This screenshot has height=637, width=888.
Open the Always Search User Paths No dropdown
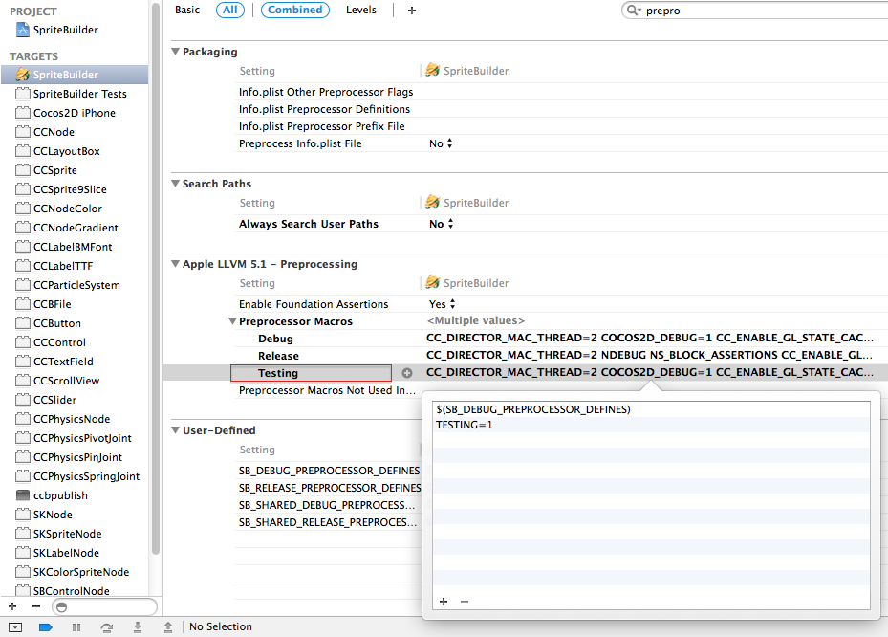pos(442,224)
